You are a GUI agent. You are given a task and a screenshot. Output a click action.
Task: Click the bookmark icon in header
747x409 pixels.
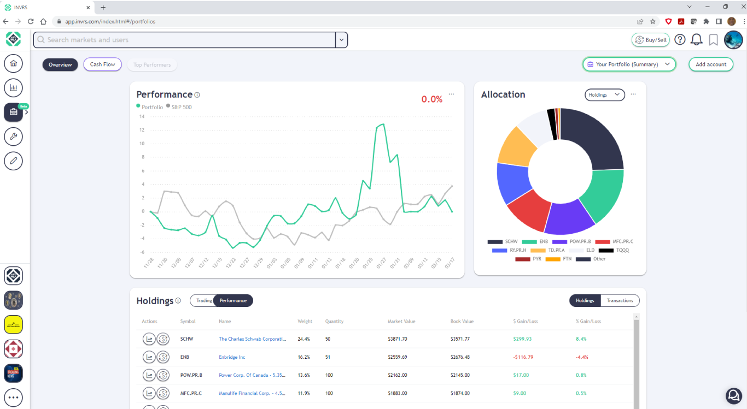(713, 40)
